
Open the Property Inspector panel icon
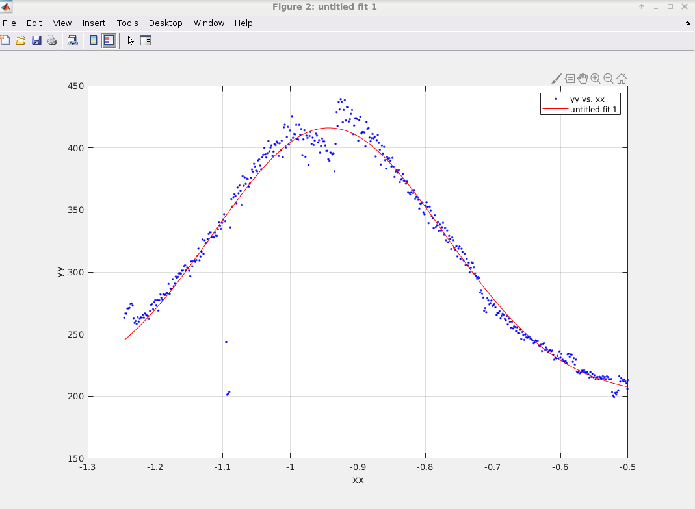146,40
